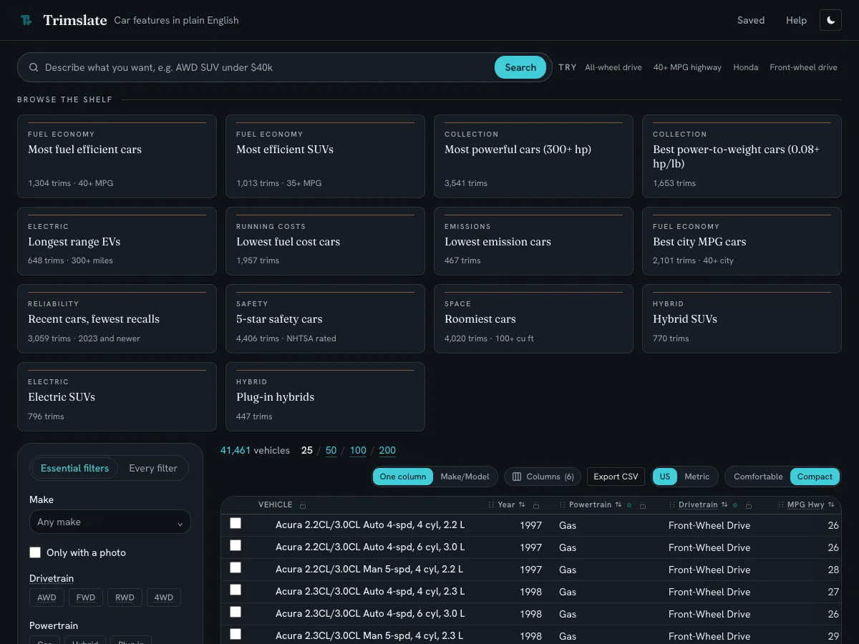Show 200 vehicles per page

[387, 450]
